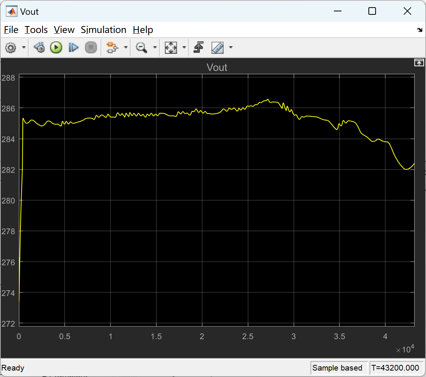This screenshot has width=426, height=377.
Task: Open Configuration Properties gear icon
Action: [11, 48]
